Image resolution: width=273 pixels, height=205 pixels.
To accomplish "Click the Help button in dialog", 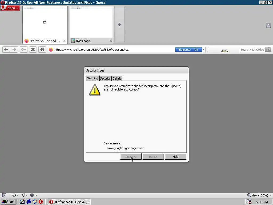I will tap(175, 156).
